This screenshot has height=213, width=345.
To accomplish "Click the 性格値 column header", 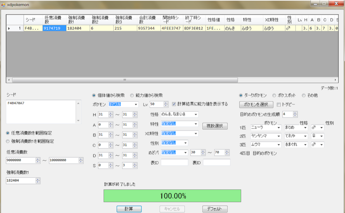I will pyautogui.click(x=215, y=20).
